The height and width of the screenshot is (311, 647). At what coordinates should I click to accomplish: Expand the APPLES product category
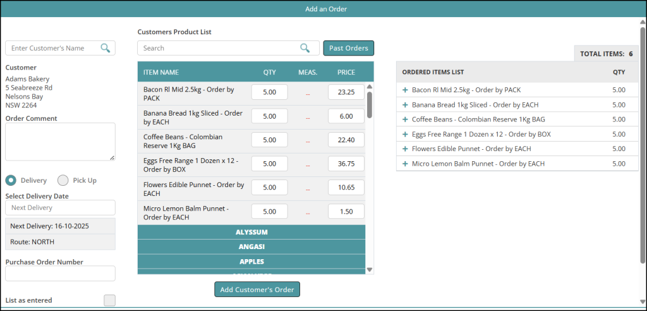(251, 261)
